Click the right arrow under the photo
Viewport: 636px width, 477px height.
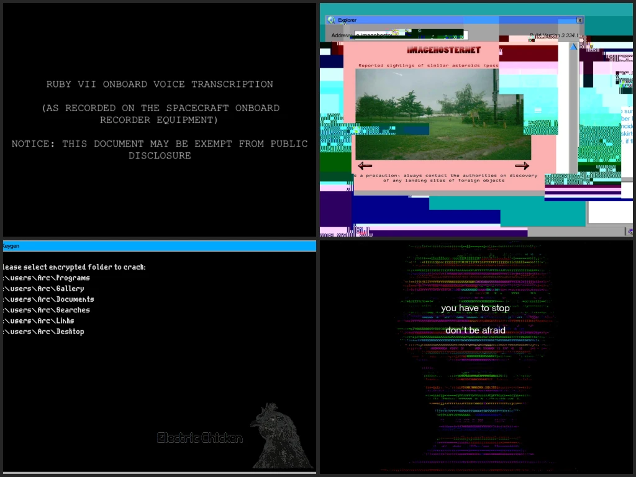[x=522, y=166]
